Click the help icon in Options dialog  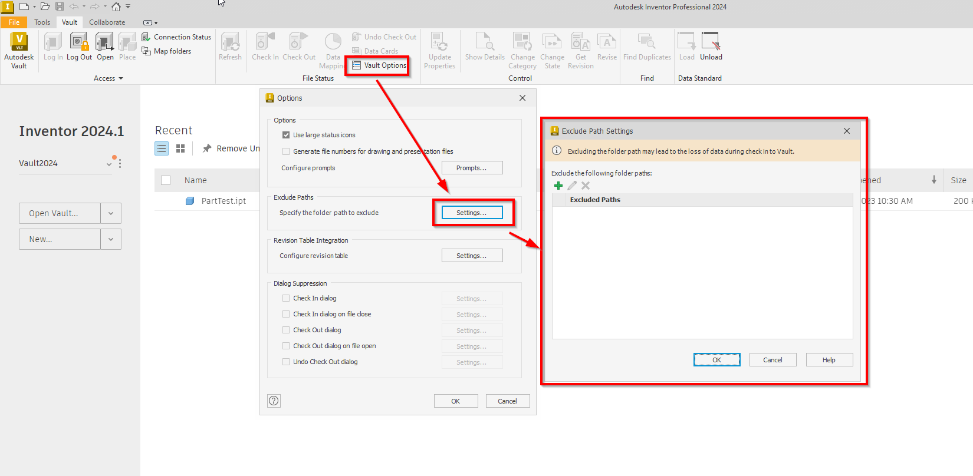(x=274, y=401)
